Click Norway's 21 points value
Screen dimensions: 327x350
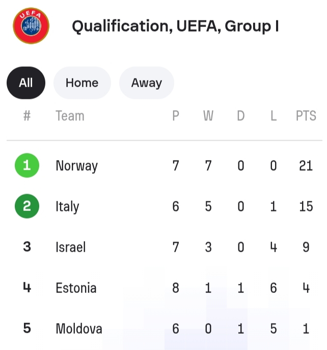(x=306, y=166)
